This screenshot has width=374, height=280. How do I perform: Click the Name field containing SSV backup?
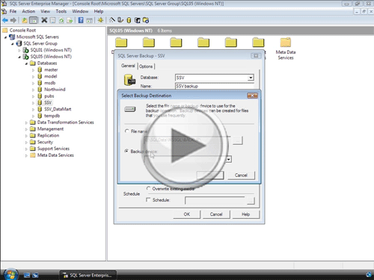tap(215, 86)
